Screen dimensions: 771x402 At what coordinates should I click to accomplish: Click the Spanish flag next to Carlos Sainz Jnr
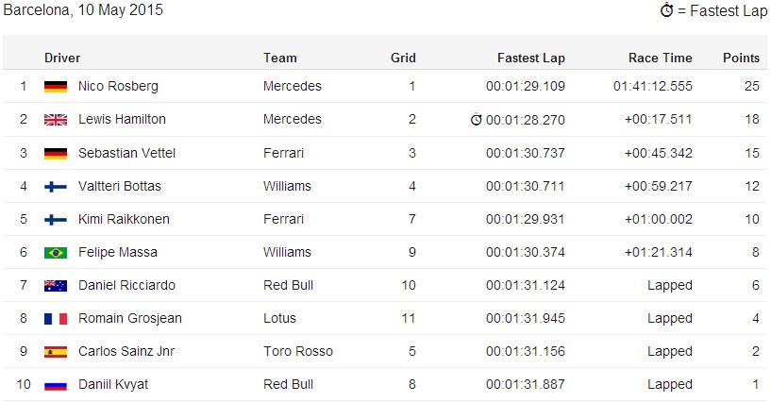55,352
